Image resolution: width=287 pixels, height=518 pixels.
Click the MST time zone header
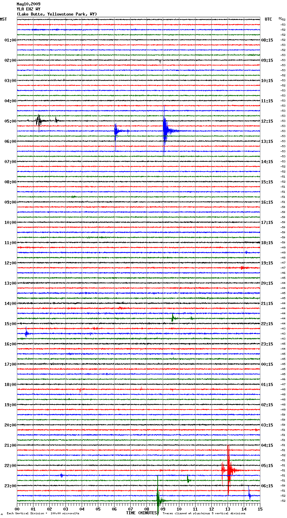point(3,19)
